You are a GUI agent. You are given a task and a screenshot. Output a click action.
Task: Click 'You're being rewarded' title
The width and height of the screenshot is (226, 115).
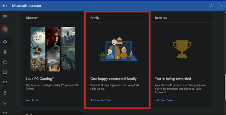(173, 79)
